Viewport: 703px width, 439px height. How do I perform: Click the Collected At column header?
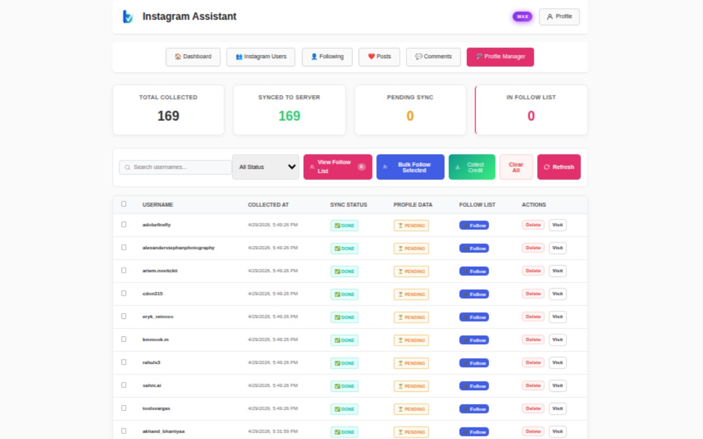tap(268, 205)
